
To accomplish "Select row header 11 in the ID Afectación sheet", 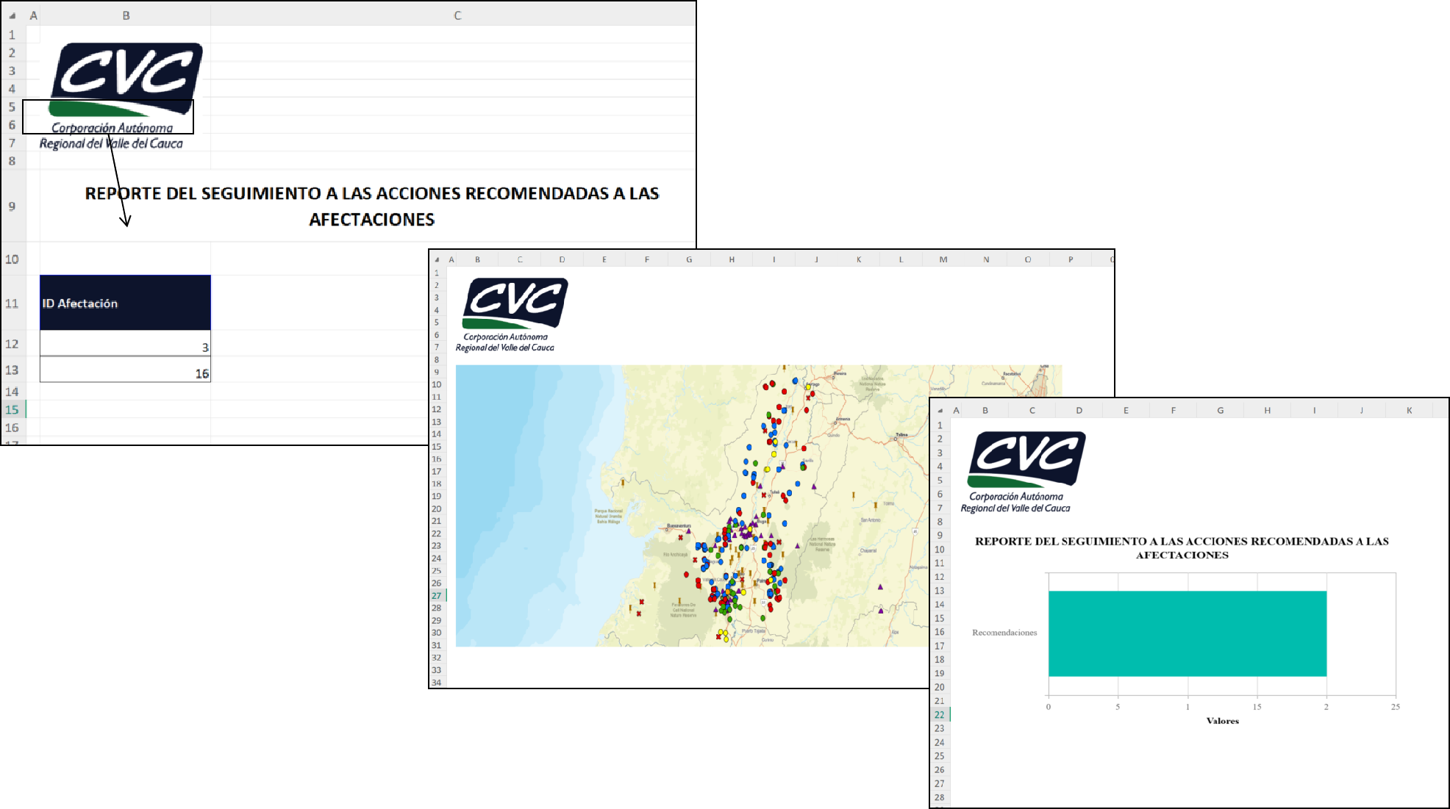I will [x=12, y=303].
